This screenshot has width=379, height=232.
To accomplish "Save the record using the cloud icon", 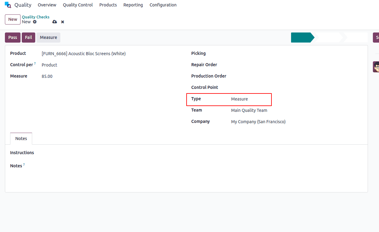I will point(55,22).
